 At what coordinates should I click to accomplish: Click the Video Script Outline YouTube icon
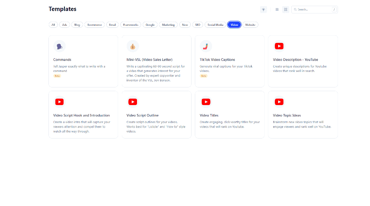[132, 102]
